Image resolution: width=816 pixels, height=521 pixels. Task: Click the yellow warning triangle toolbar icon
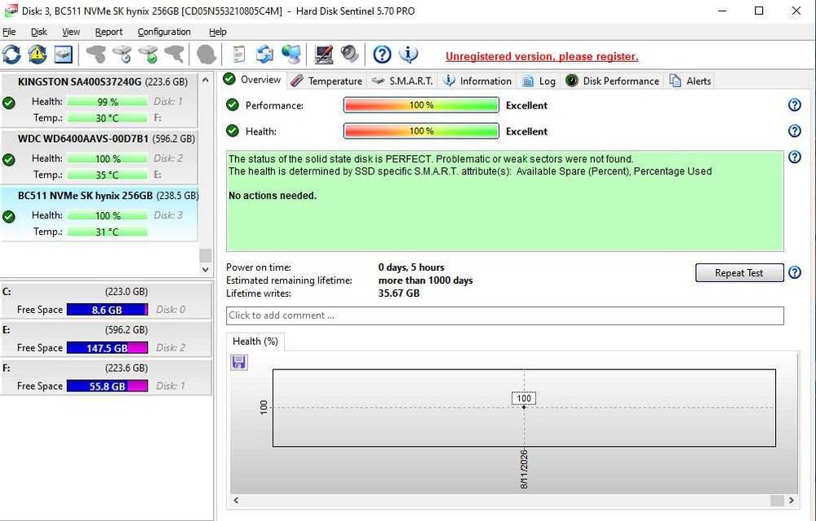click(x=38, y=54)
